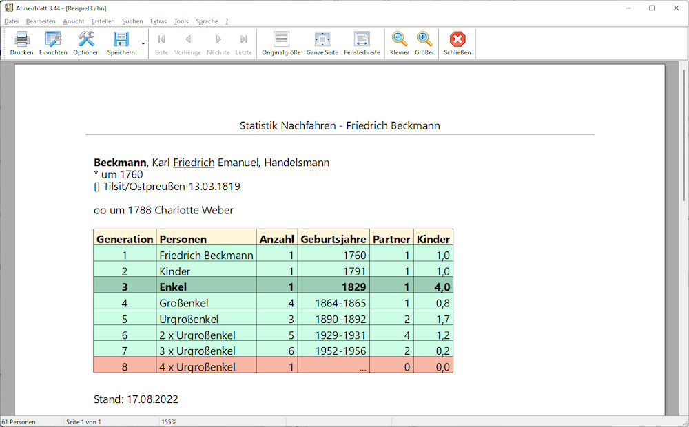The image size is (689, 427).
Task: Click the Drucken printer icon
Action: coord(21,39)
